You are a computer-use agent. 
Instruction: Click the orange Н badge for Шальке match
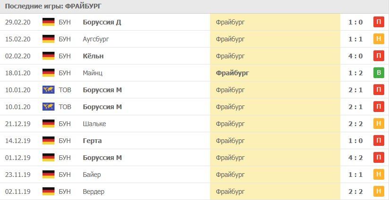378,124
